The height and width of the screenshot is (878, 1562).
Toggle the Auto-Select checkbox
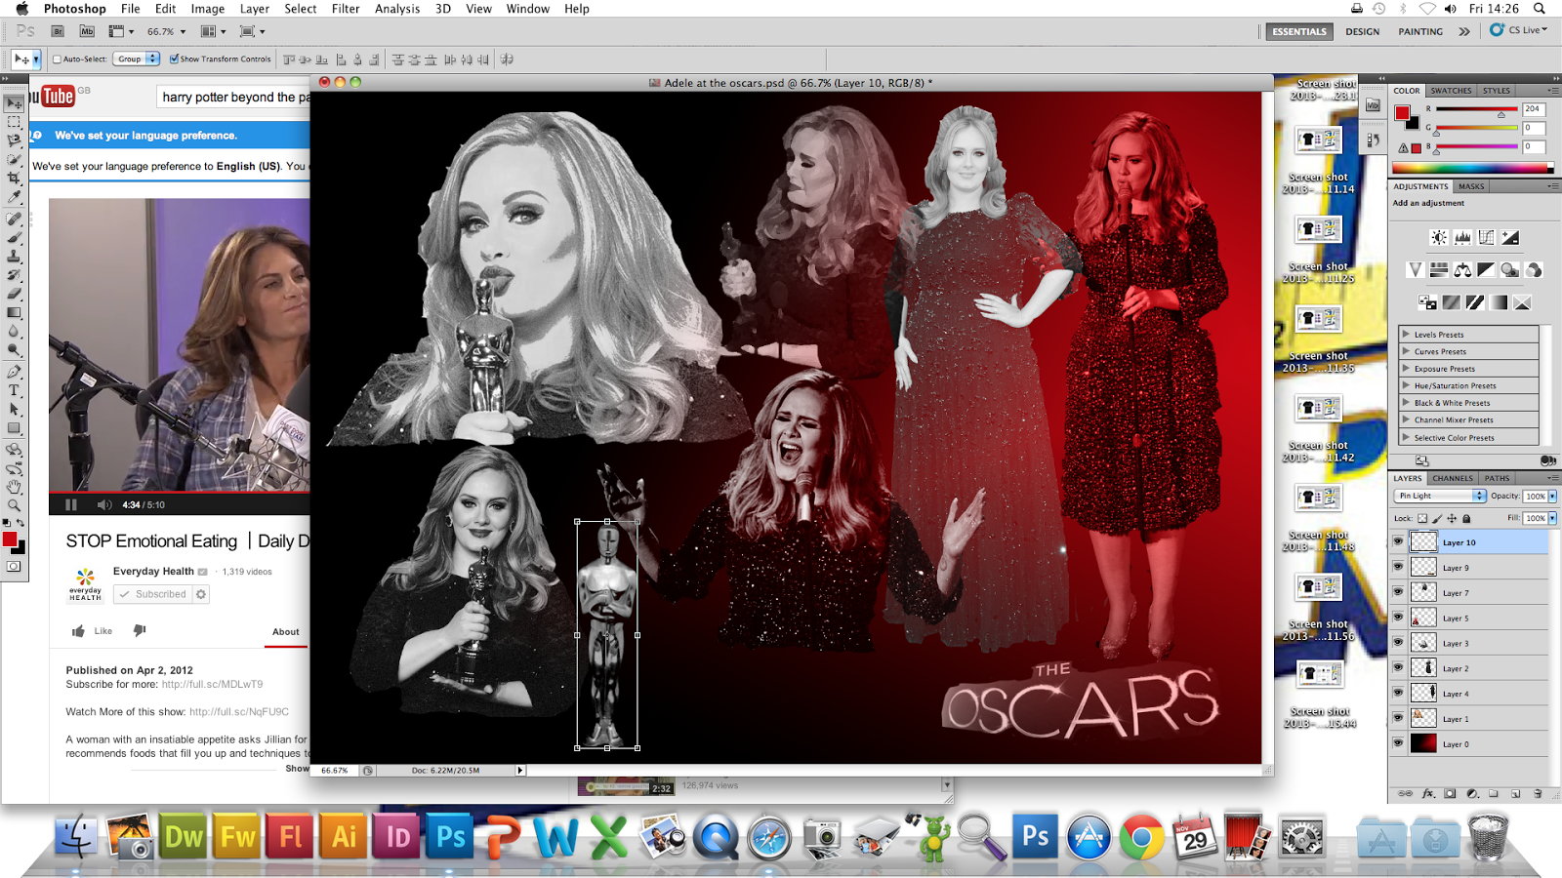tap(57, 60)
